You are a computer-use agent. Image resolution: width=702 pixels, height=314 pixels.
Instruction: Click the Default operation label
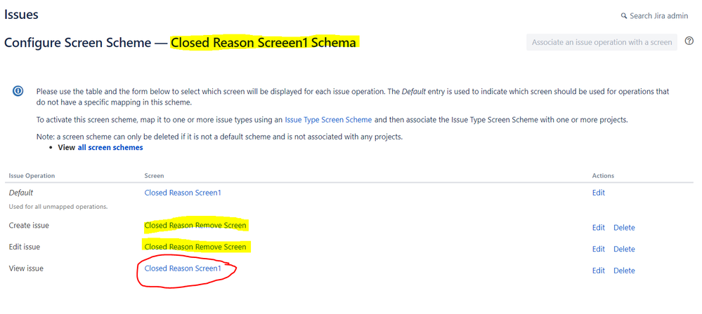point(21,193)
